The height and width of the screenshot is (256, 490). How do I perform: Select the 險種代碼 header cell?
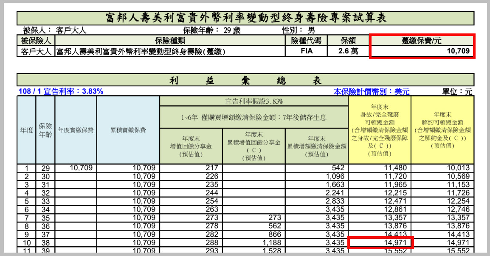306,41
